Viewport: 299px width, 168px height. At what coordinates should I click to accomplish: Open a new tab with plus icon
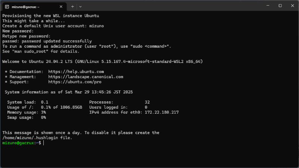pos(73,6)
